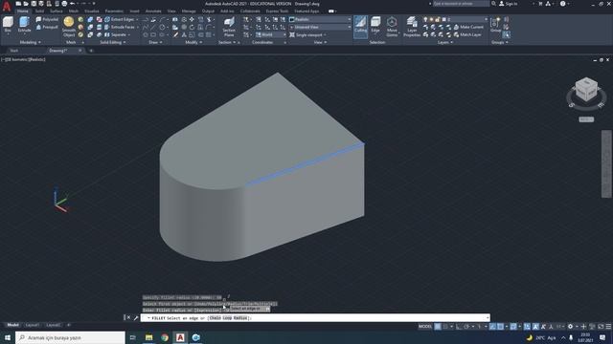The width and height of the screenshot is (613, 344).
Task: Open the Express Tools ribbon tab
Action: (277, 11)
